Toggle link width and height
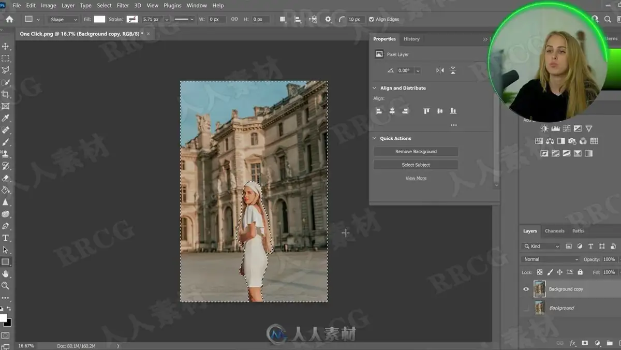The height and width of the screenshot is (350, 621). tap(234, 19)
